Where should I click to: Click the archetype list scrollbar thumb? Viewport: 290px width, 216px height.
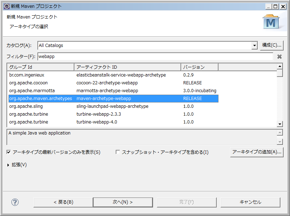(280, 73)
